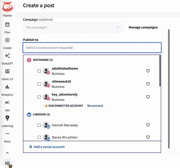
Task: Click the Manage campaigns link
Action: tap(143, 27)
